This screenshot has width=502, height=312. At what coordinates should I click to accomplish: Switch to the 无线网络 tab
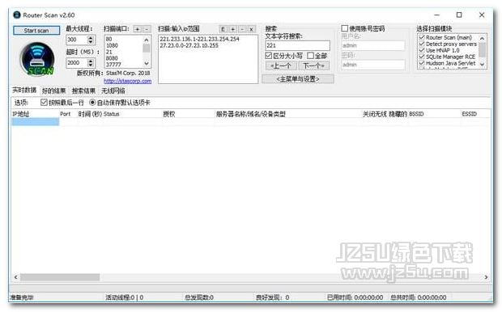click(x=113, y=91)
